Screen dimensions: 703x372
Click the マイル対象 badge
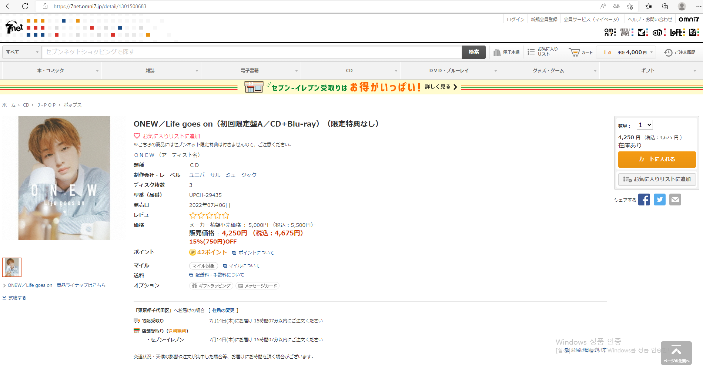(203, 266)
